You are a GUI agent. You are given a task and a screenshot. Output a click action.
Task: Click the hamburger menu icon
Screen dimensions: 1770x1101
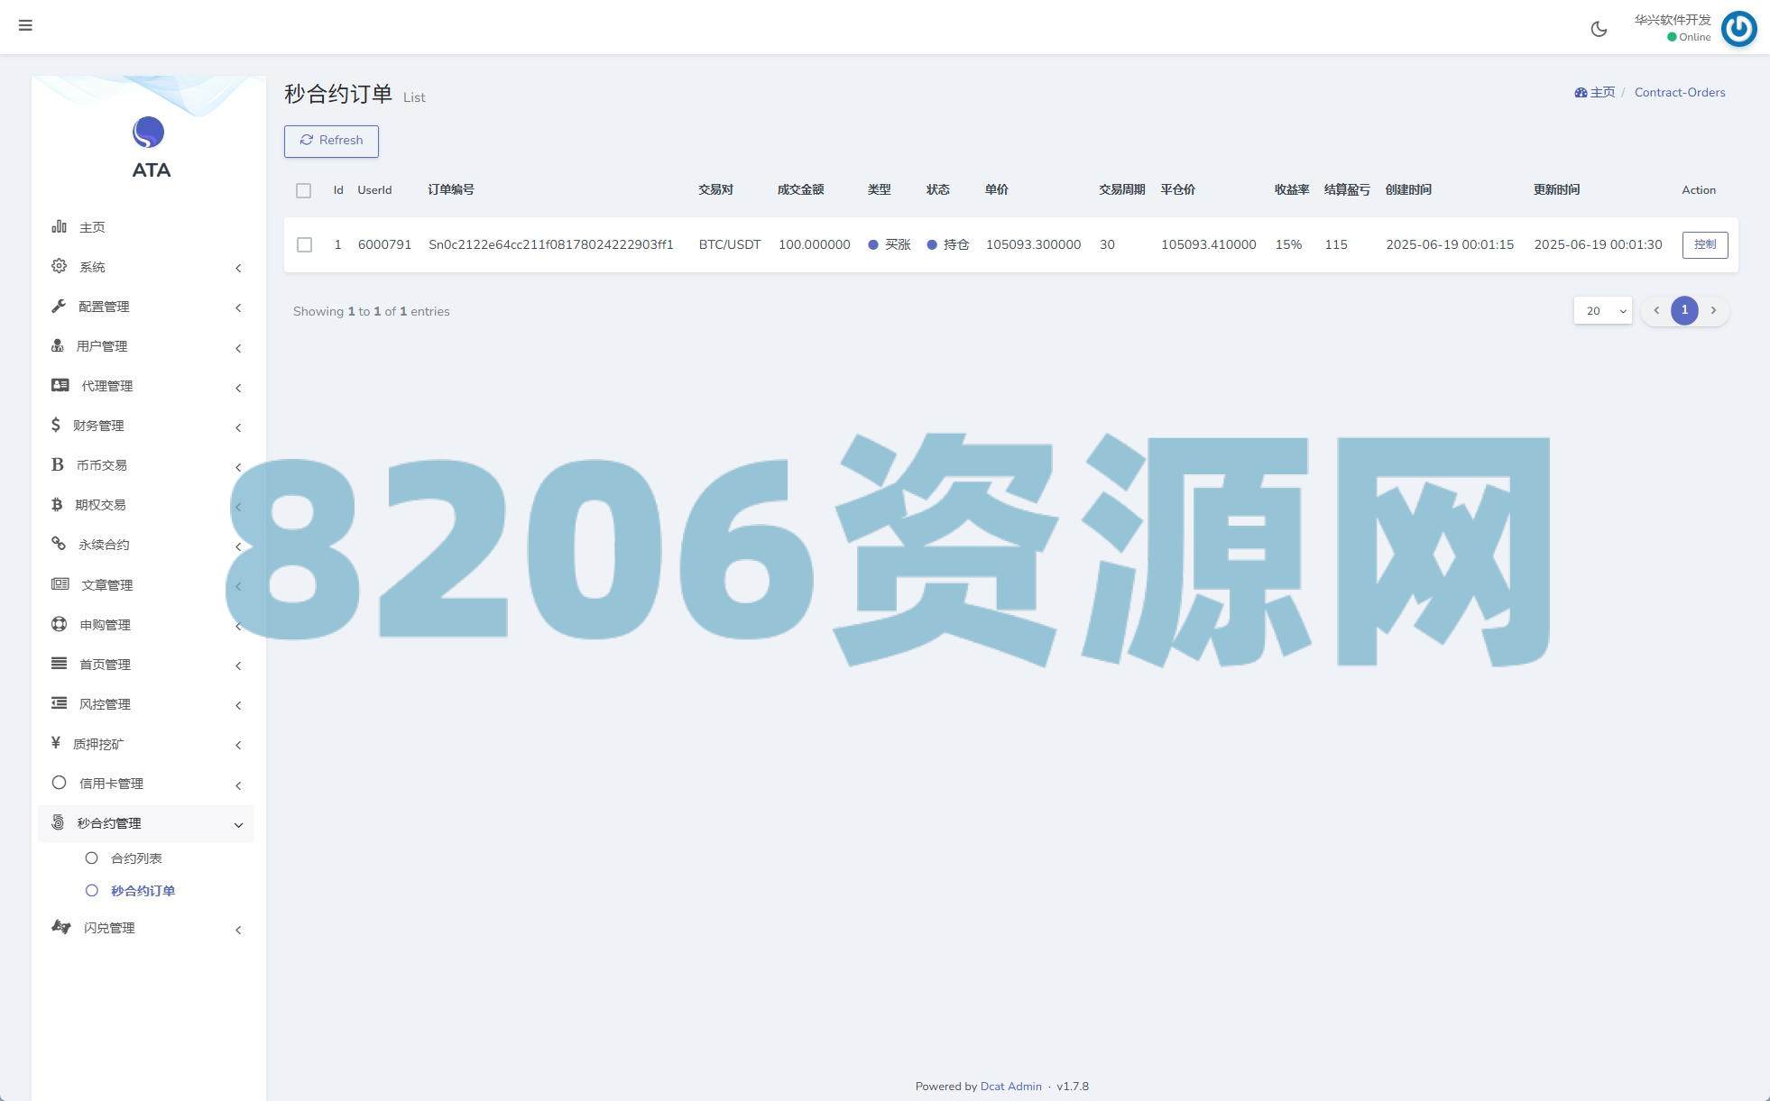pyautogui.click(x=25, y=25)
